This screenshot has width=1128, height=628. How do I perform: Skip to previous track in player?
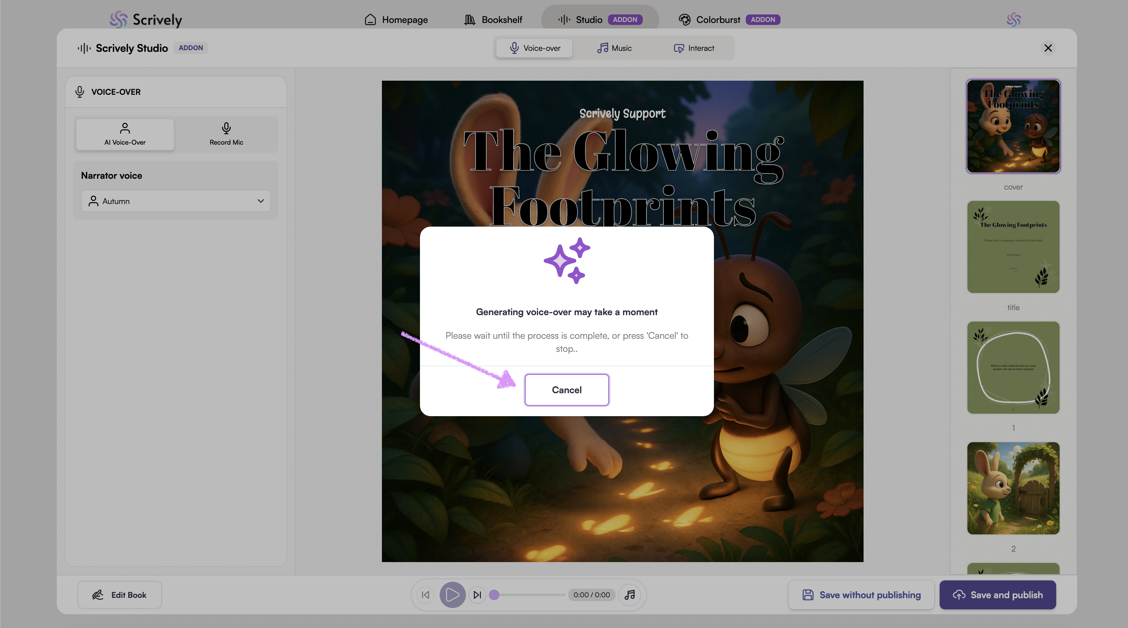tap(426, 595)
